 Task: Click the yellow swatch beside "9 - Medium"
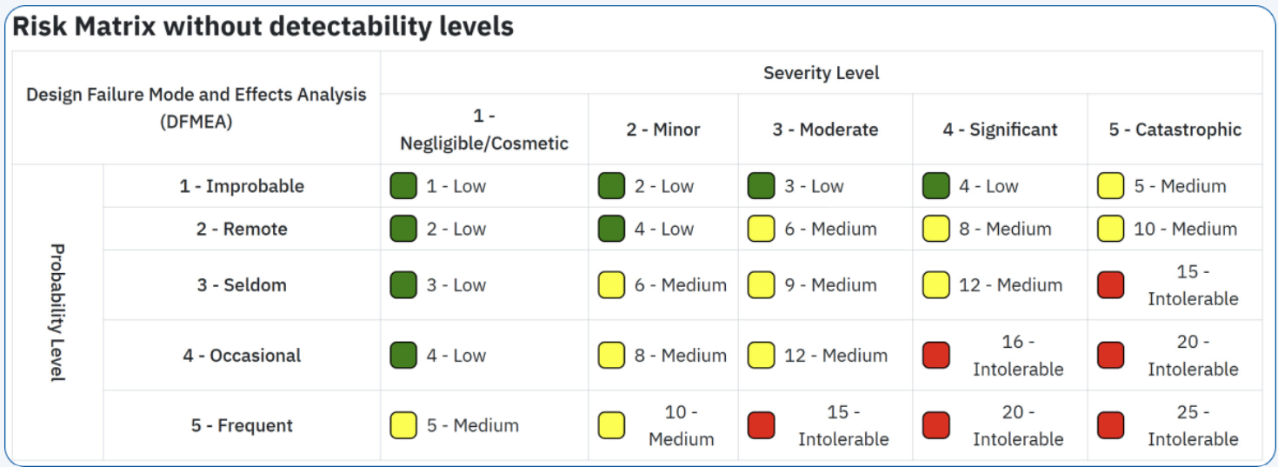pos(762,285)
